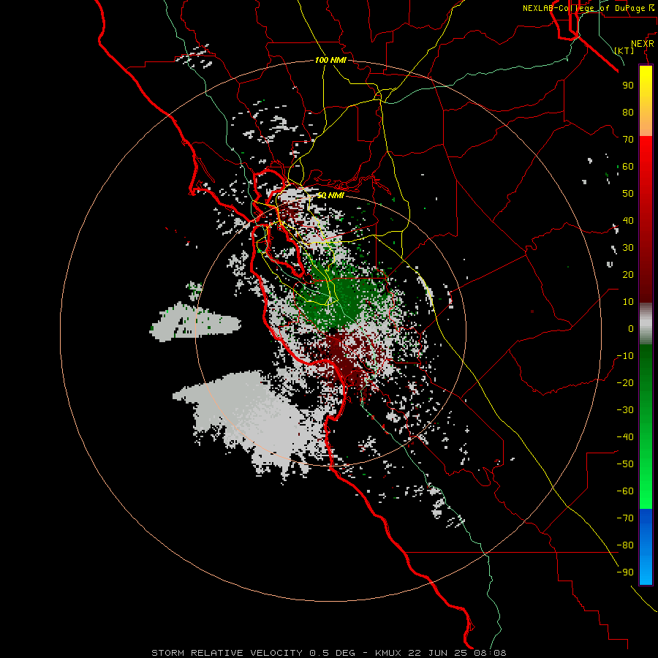Screen dimensions: 658x658
Task: Select the 50 value on the velocity scale
Action: click(628, 194)
